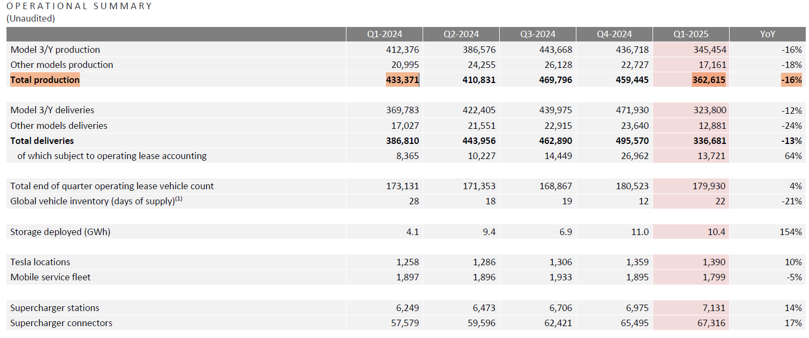
Task: Select 'Model 3/Y deliveries' label
Action: click(x=52, y=110)
